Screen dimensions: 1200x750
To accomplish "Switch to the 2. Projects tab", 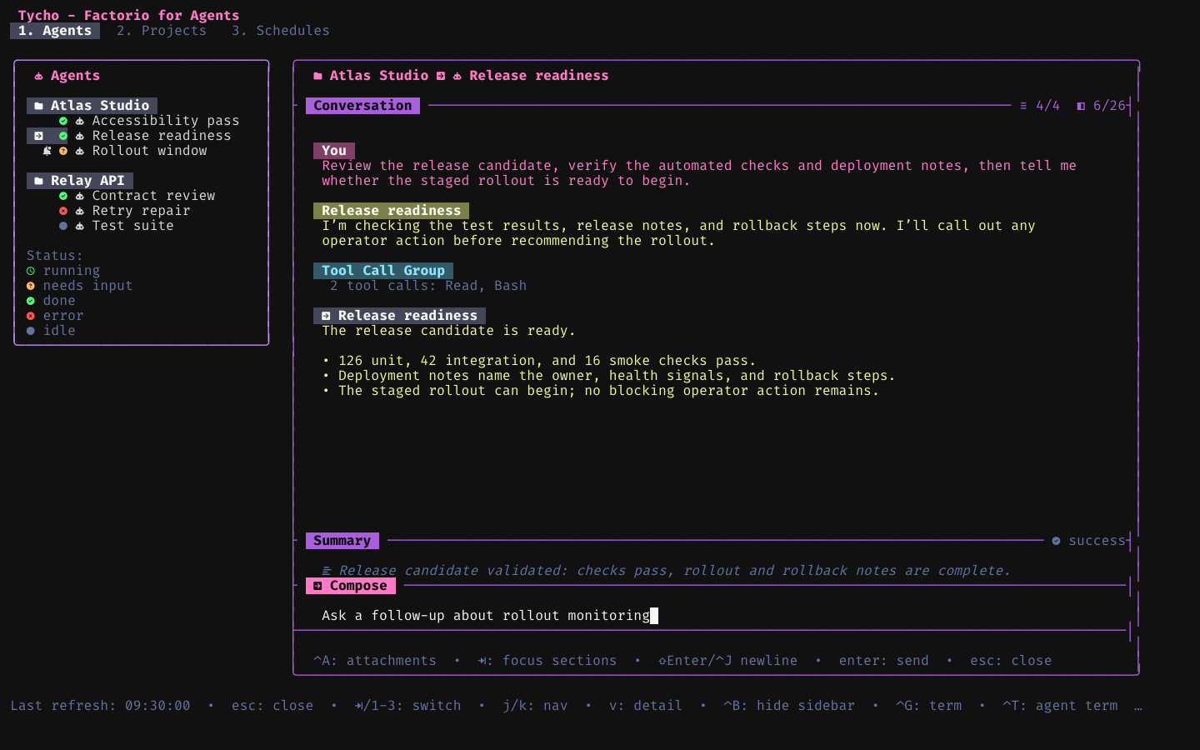I will point(162,31).
